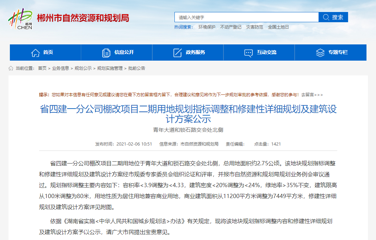Open the 首页 navigation tab
The height and width of the screenshot is (240, 376).
click(45, 53)
